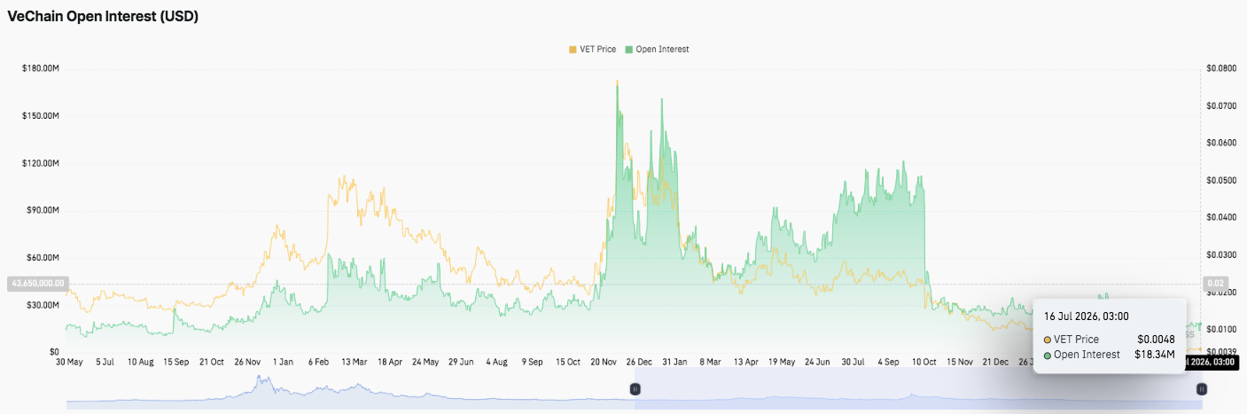Click the 15 Oct date label
Screen dimensions: 1247x414
tap(568, 362)
